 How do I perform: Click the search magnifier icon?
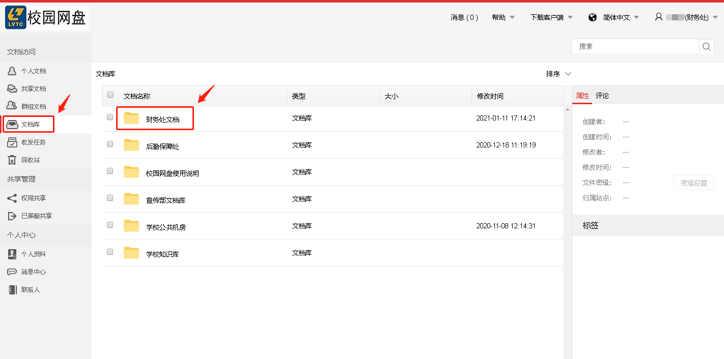click(x=707, y=47)
